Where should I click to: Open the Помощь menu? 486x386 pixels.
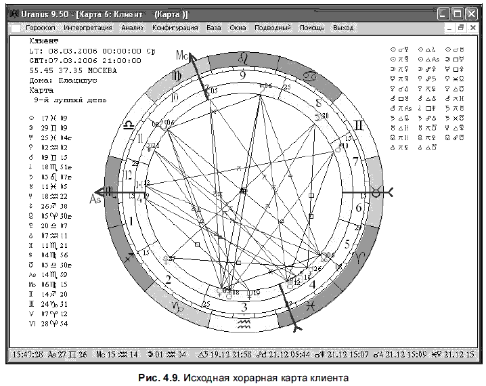[x=312, y=28]
